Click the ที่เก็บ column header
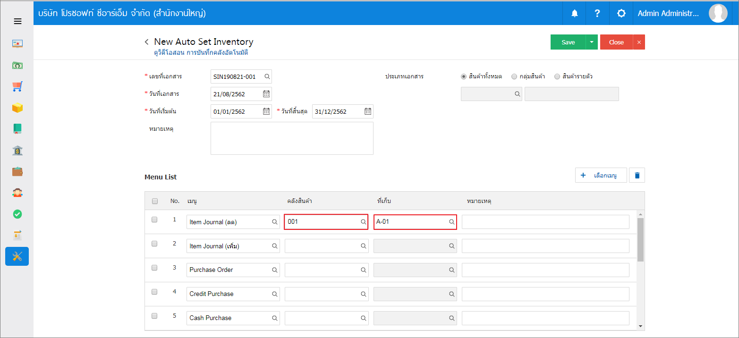The height and width of the screenshot is (338, 739). (383, 201)
